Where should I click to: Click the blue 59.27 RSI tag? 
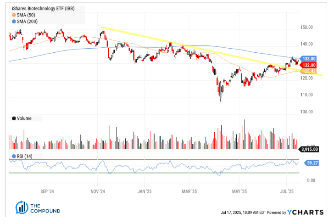point(312,163)
